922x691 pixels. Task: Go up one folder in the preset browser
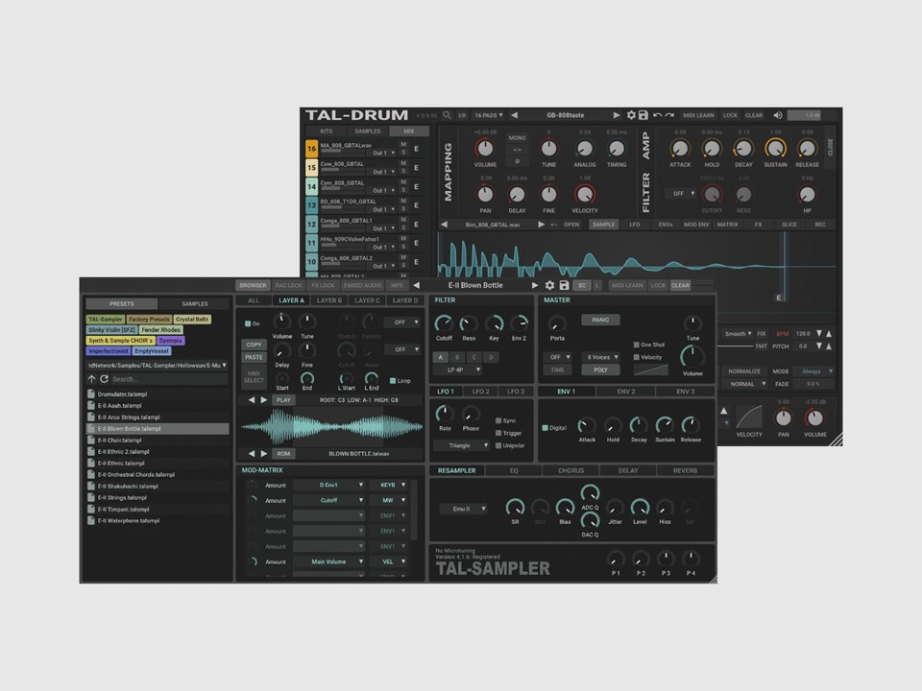(92, 379)
